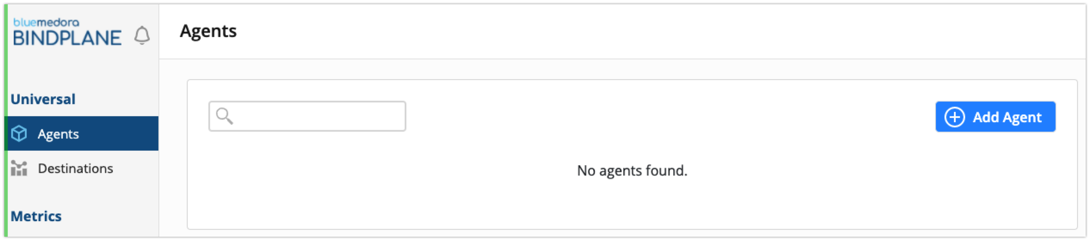Focus the agent search input field
Viewport: 1090px width, 241px height.
tap(307, 116)
